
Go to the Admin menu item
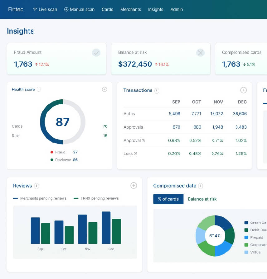pos(177,9)
